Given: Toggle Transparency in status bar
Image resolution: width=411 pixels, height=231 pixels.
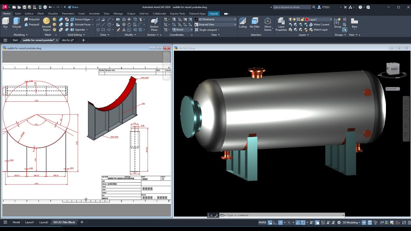Looking at the screenshot, I should 317,222.
